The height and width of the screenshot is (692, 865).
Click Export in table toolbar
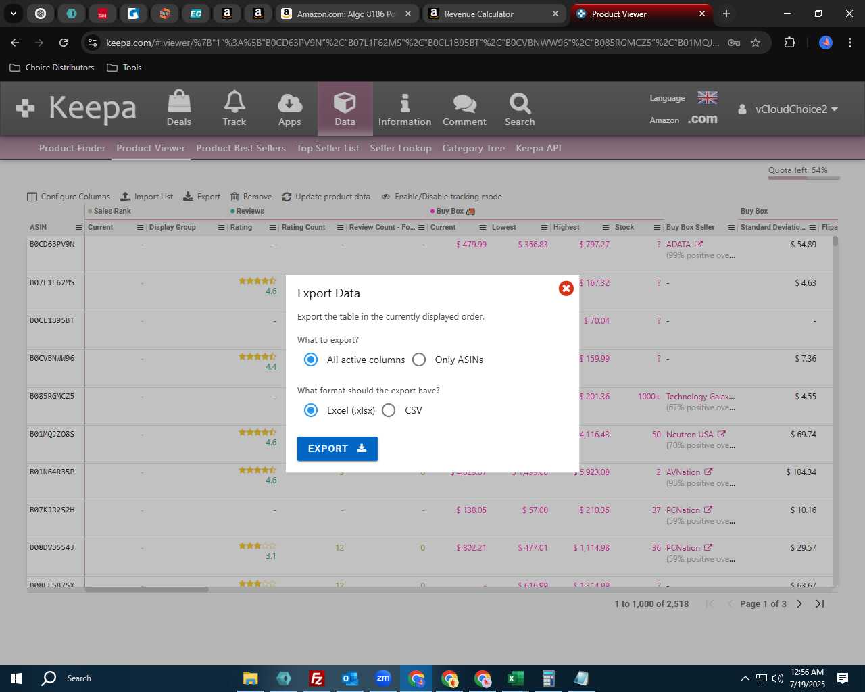coord(202,197)
